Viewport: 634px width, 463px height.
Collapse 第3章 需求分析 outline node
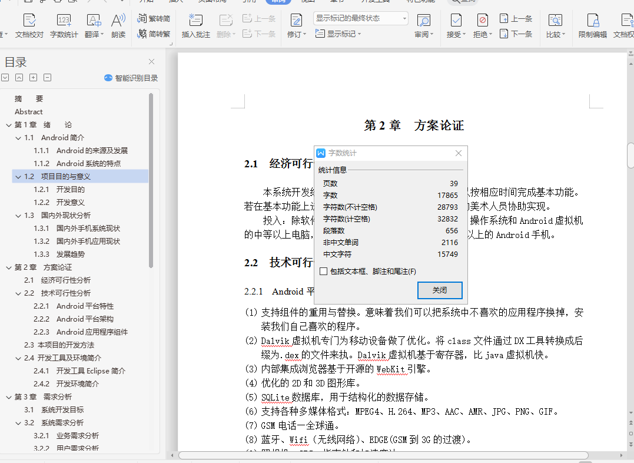pyautogui.click(x=8, y=397)
